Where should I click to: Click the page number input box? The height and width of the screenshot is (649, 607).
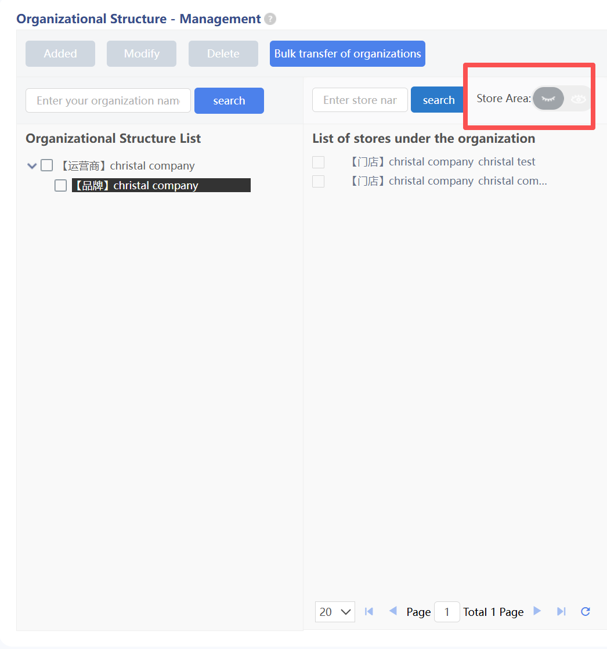pyautogui.click(x=447, y=612)
